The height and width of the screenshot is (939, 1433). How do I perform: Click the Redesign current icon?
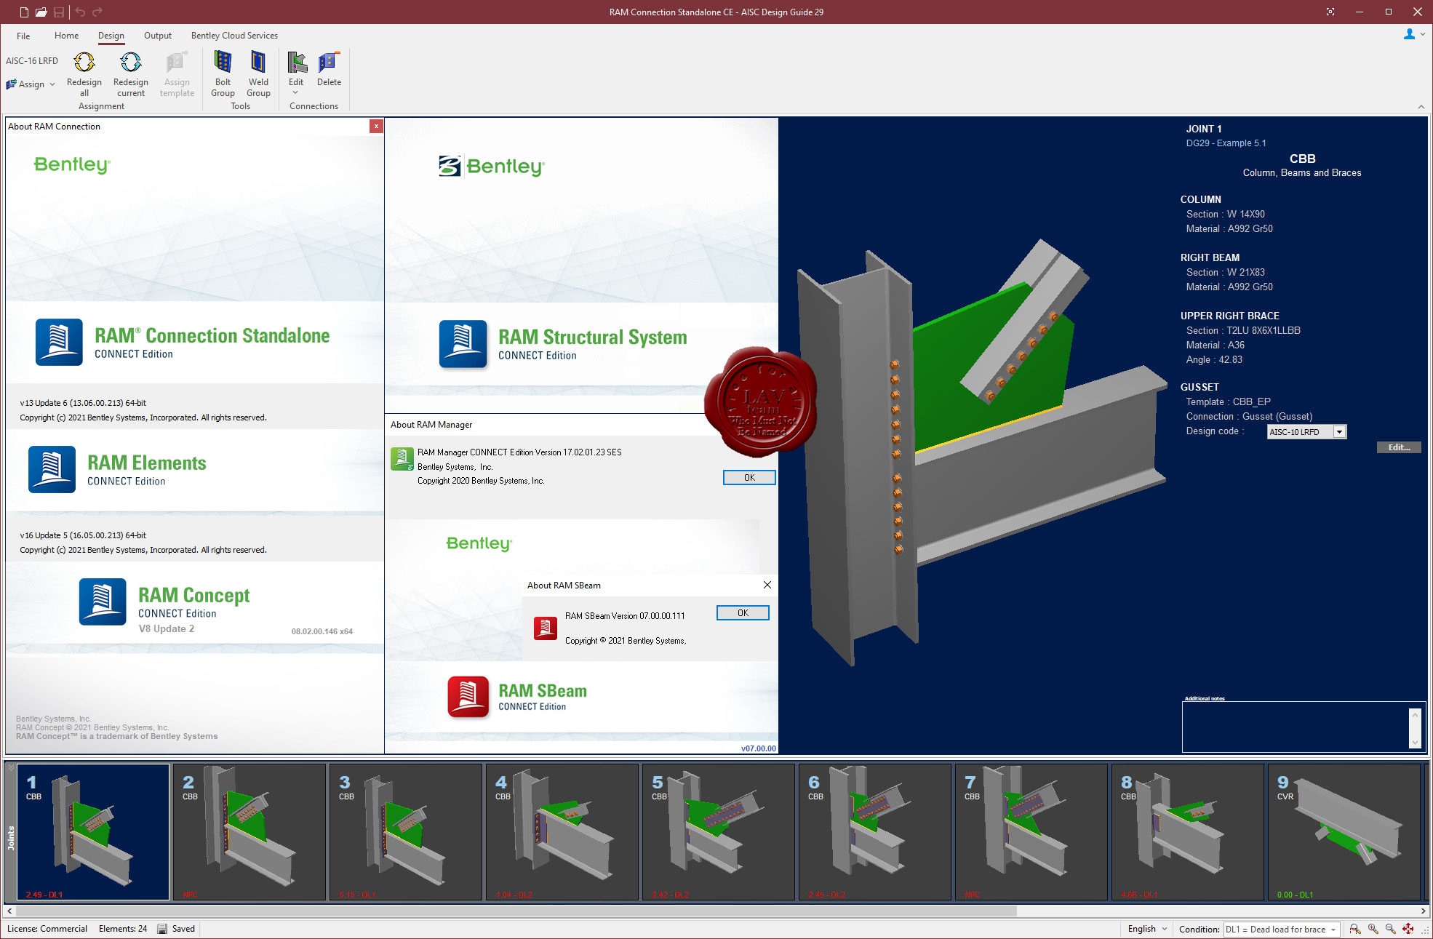(x=131, y=63)
